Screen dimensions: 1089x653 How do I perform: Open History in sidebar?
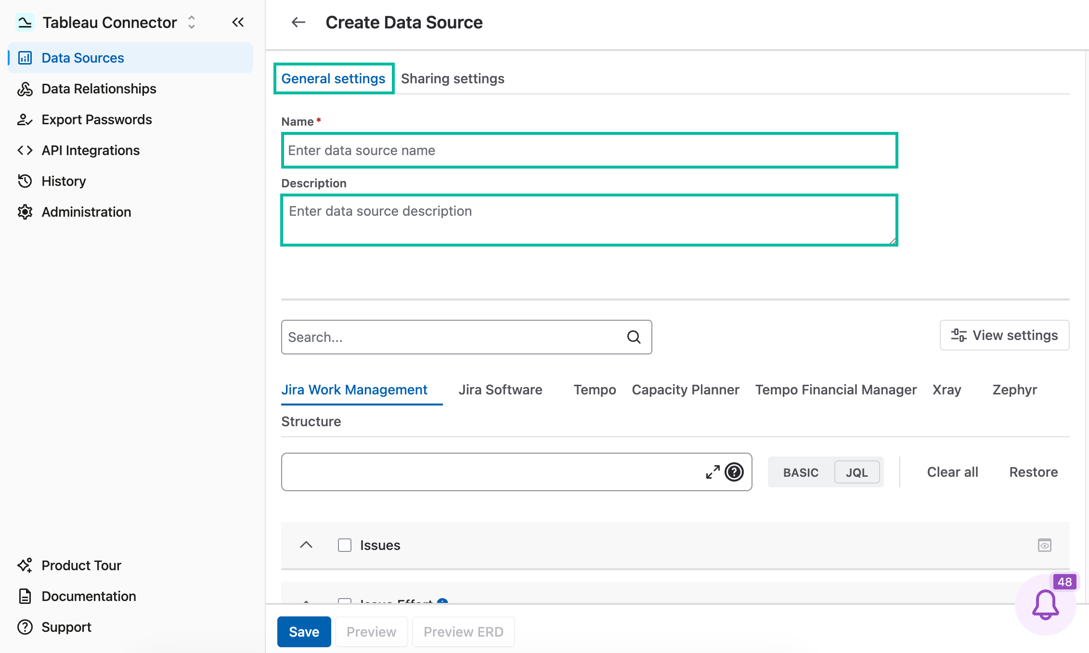pos(130,181)
